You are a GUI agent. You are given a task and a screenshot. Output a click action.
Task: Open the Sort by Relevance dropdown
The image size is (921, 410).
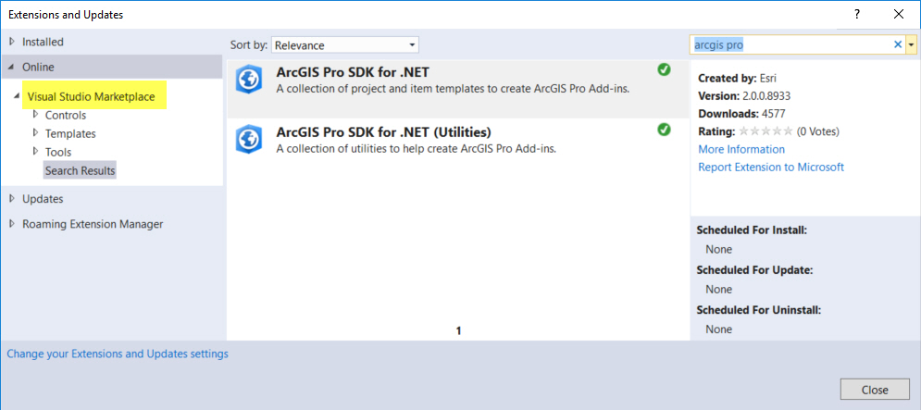coord(345,44)
